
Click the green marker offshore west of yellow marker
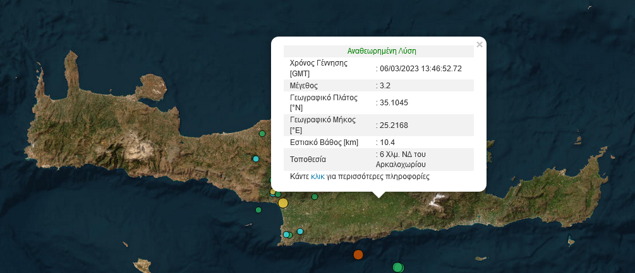pos(258,210)
